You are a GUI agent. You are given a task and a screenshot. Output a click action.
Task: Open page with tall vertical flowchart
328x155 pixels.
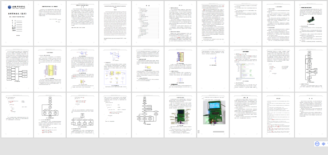pyautogui.click(x=311, y=69)
